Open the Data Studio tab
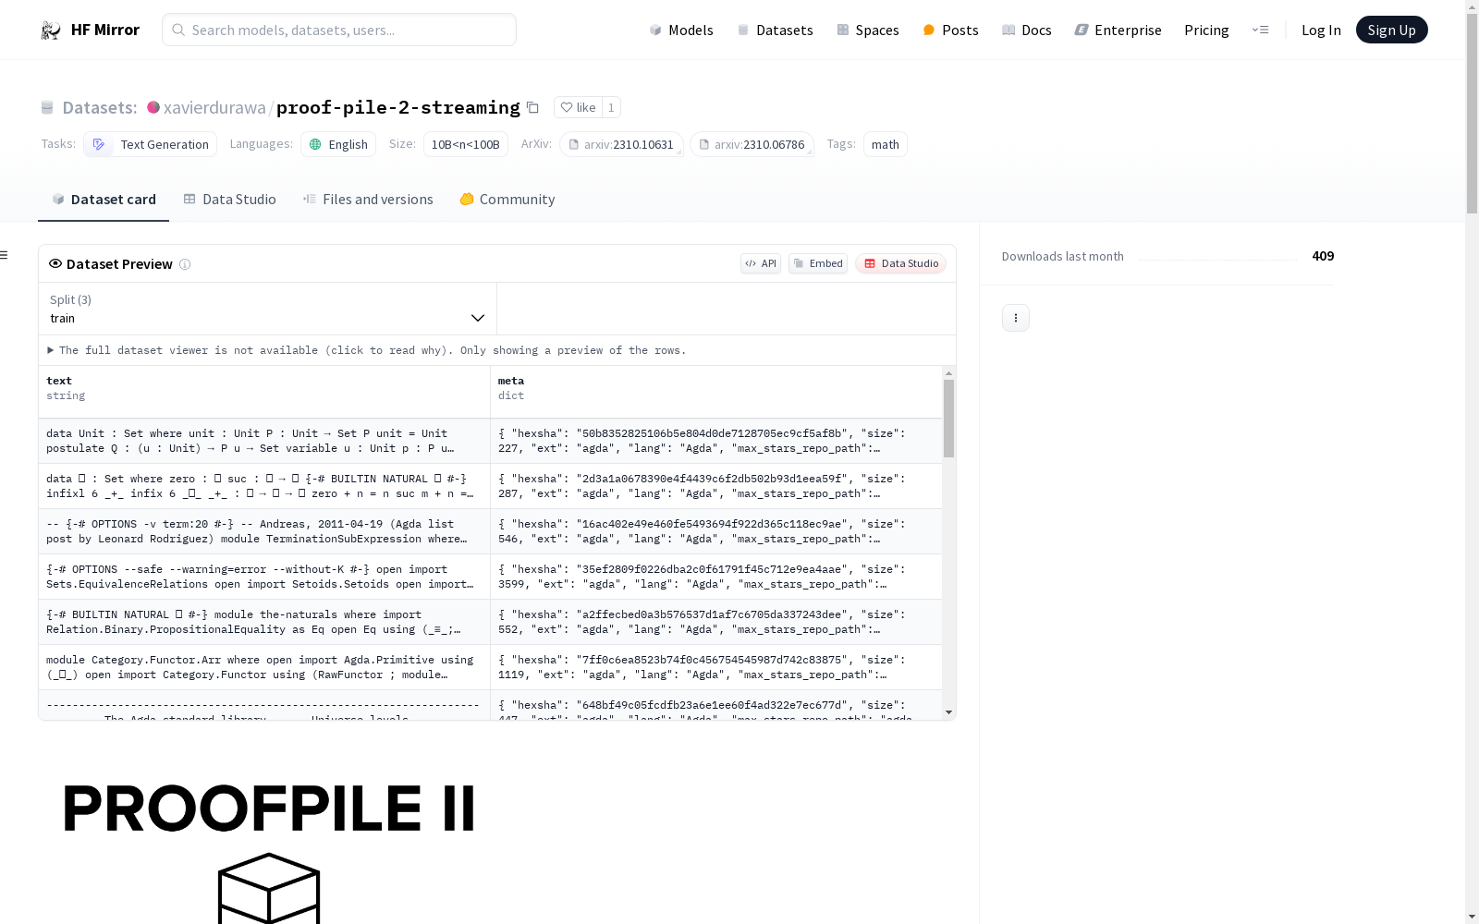The image size is (1479, 924). click(x=229, y=200)
